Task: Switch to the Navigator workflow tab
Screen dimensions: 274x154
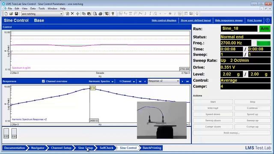Action: [x=38, y=148]
